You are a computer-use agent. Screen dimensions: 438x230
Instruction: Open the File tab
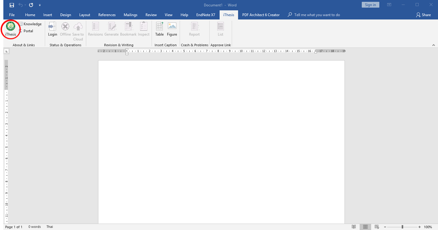point(12,15)
